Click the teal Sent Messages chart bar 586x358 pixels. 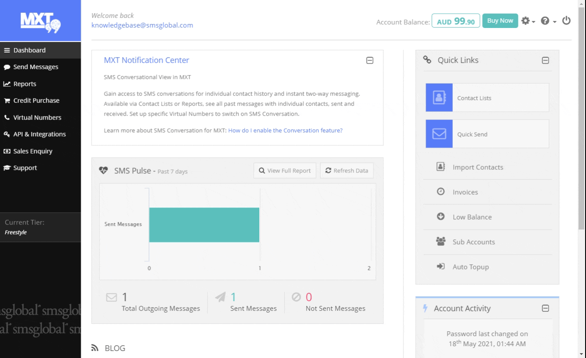coord(204,225)
